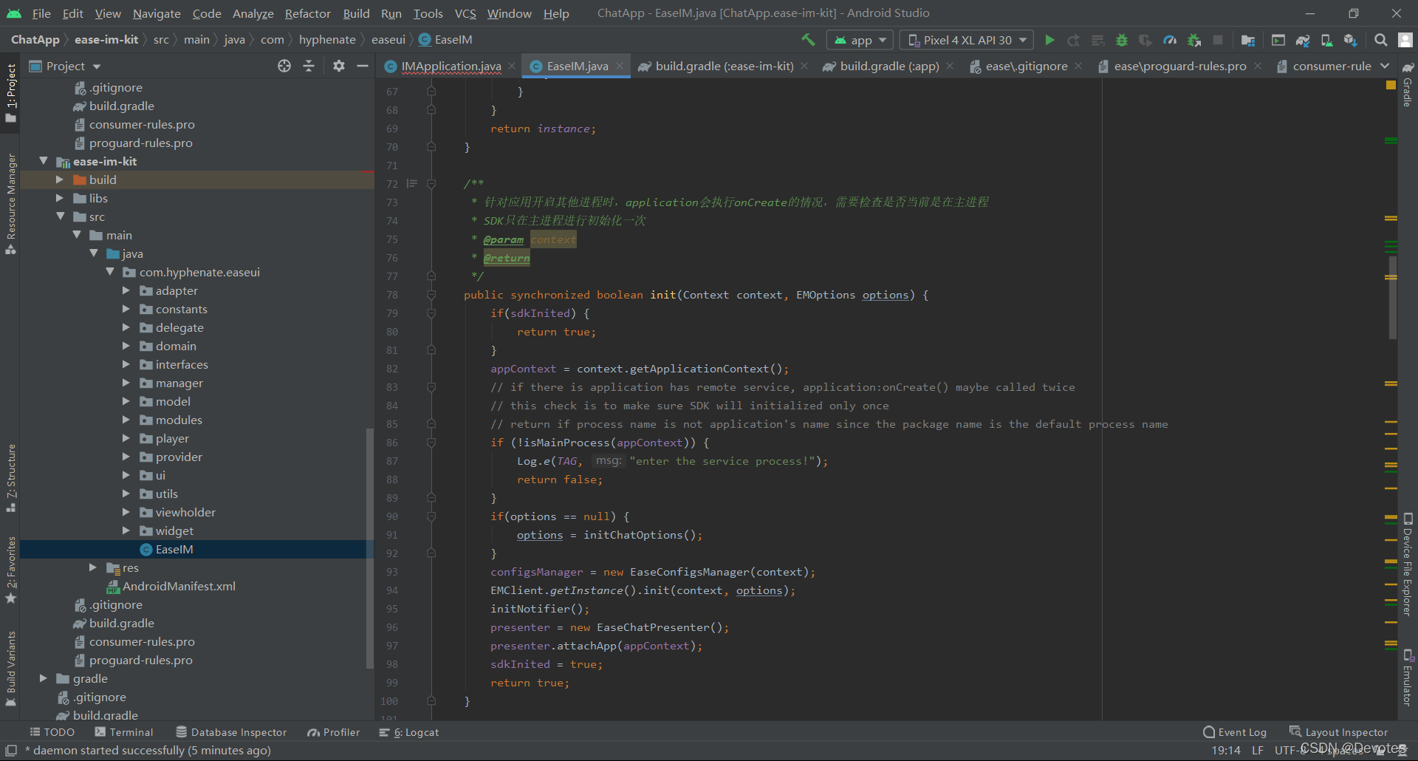Close the build.gradle (:ease-im-kit) tab
Screen dimensions: 1418x761
804,66
